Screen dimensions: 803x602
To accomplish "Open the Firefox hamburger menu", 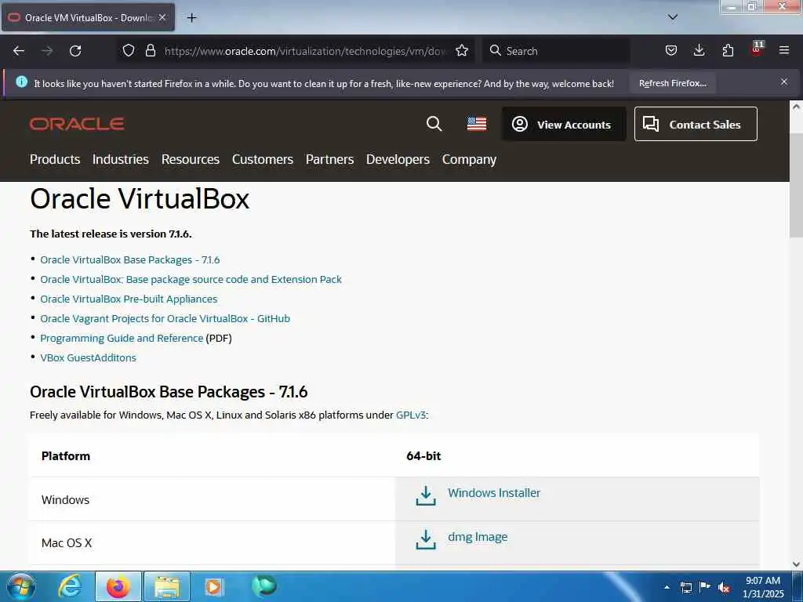I will tap(784, 51).
